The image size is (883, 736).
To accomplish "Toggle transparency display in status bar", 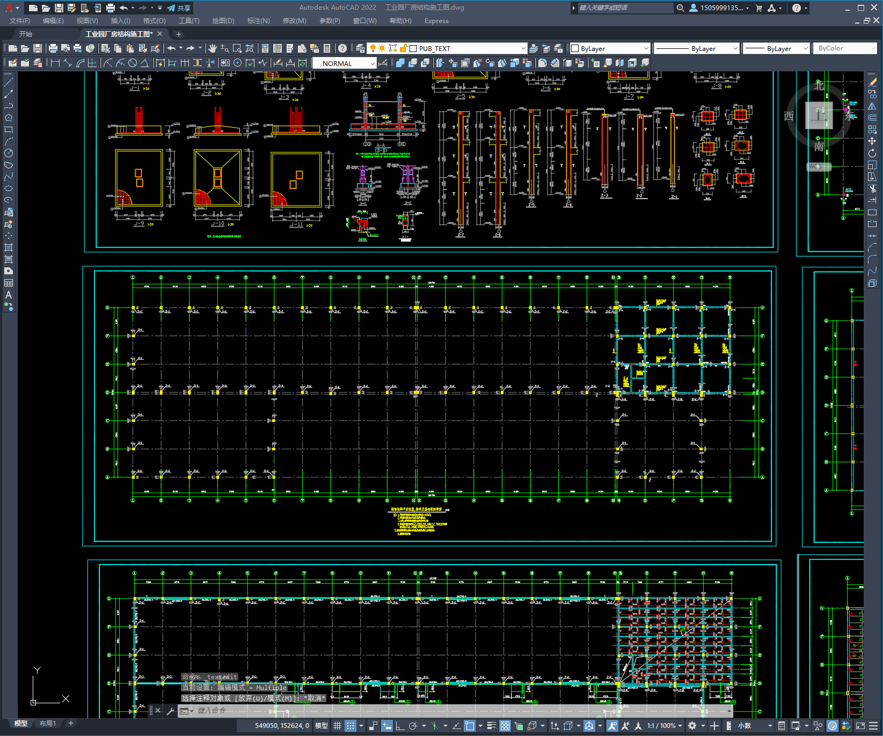I will point(505,726).
